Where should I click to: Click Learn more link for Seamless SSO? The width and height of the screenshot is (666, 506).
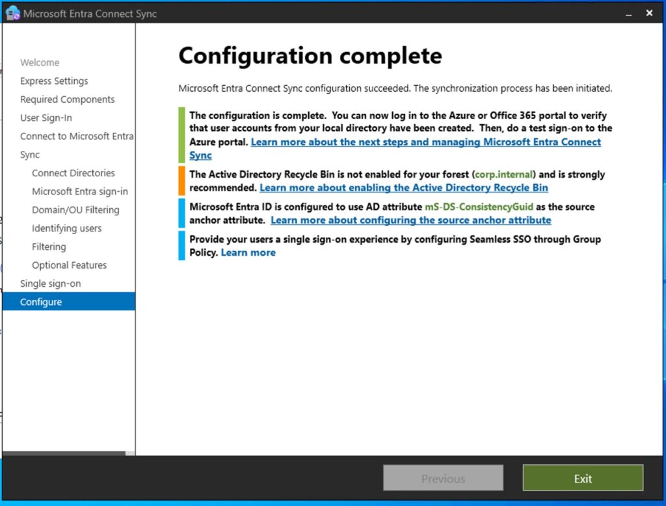pos(248,253)
